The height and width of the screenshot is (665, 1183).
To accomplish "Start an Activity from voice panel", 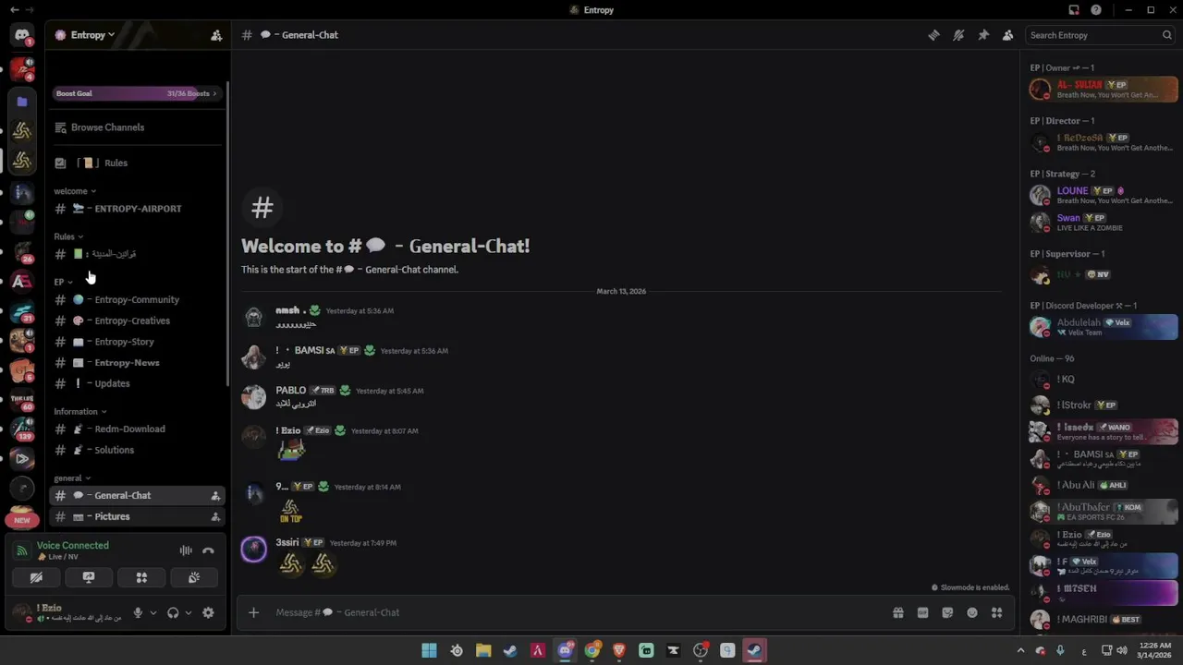I will tap(141, 577).
